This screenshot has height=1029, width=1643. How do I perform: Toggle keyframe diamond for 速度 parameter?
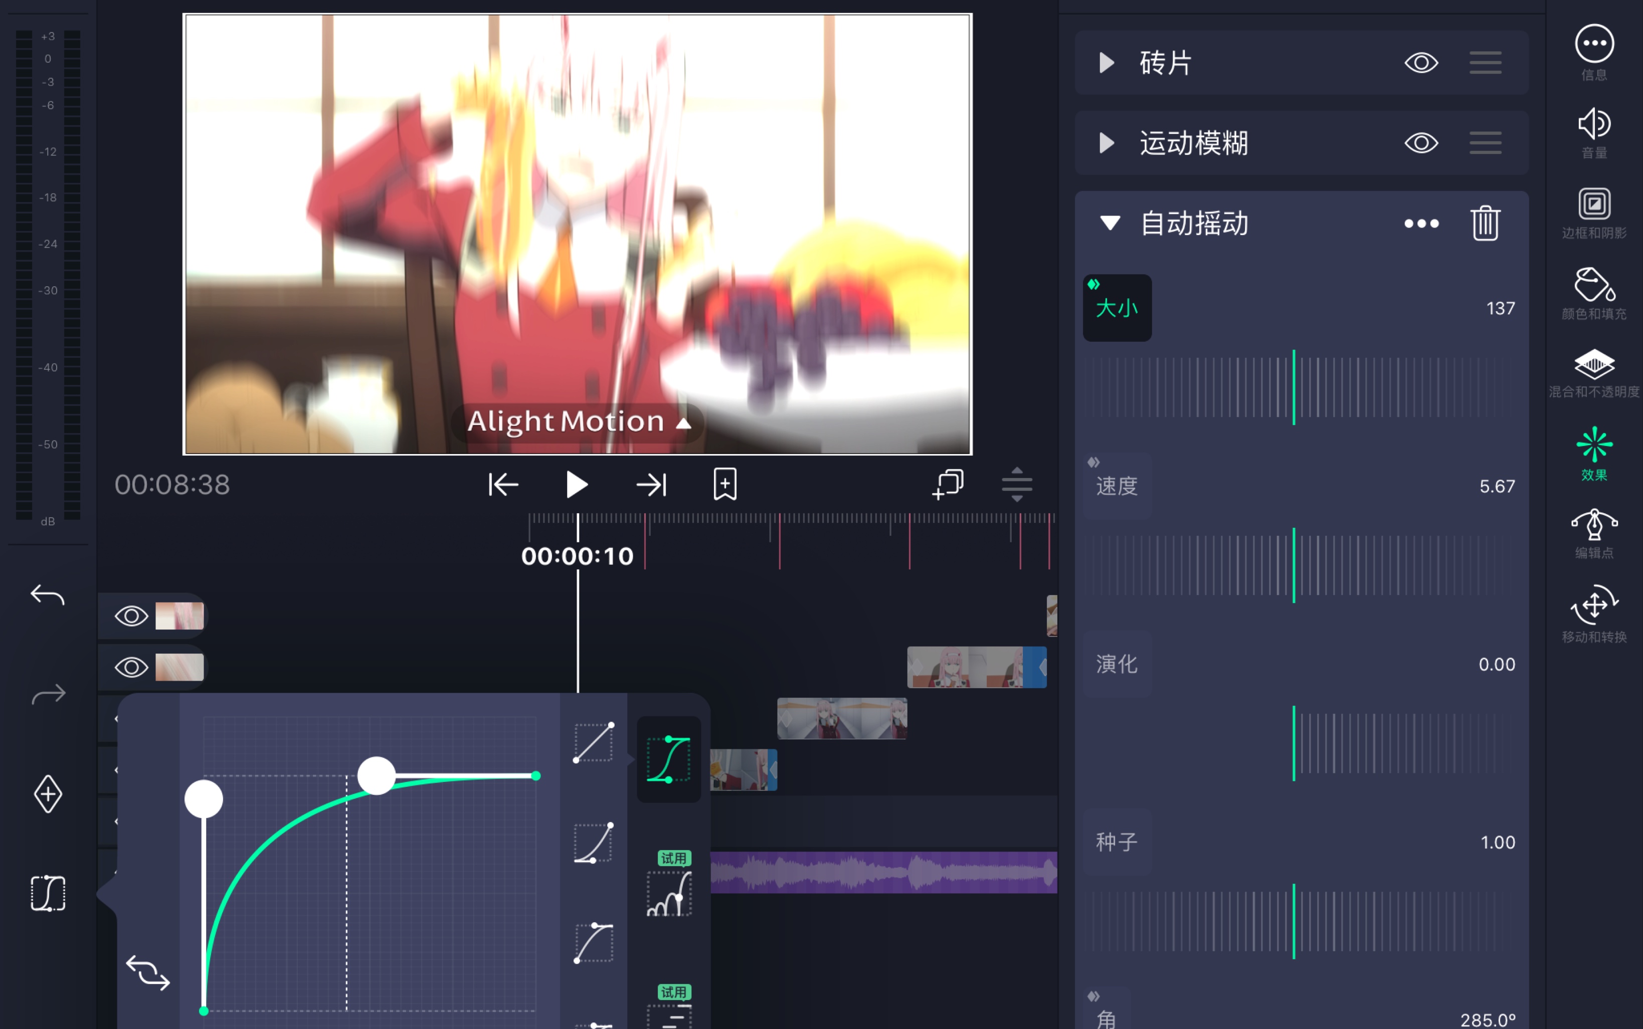[1093, 462]
